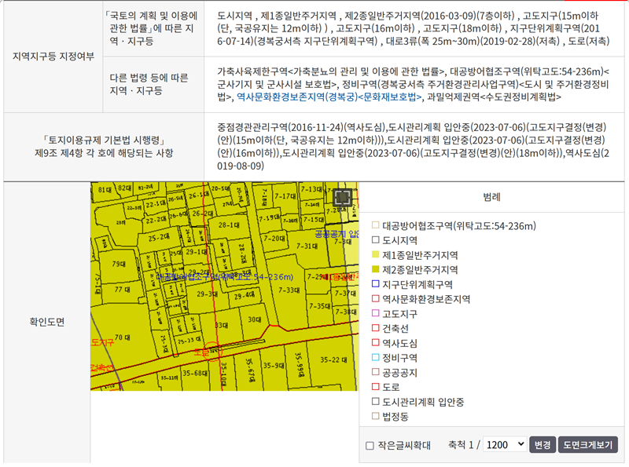This screenshot has height=467, width=629.
Task: Click the 가축사육제한구역 text
Action: point(252,71)
